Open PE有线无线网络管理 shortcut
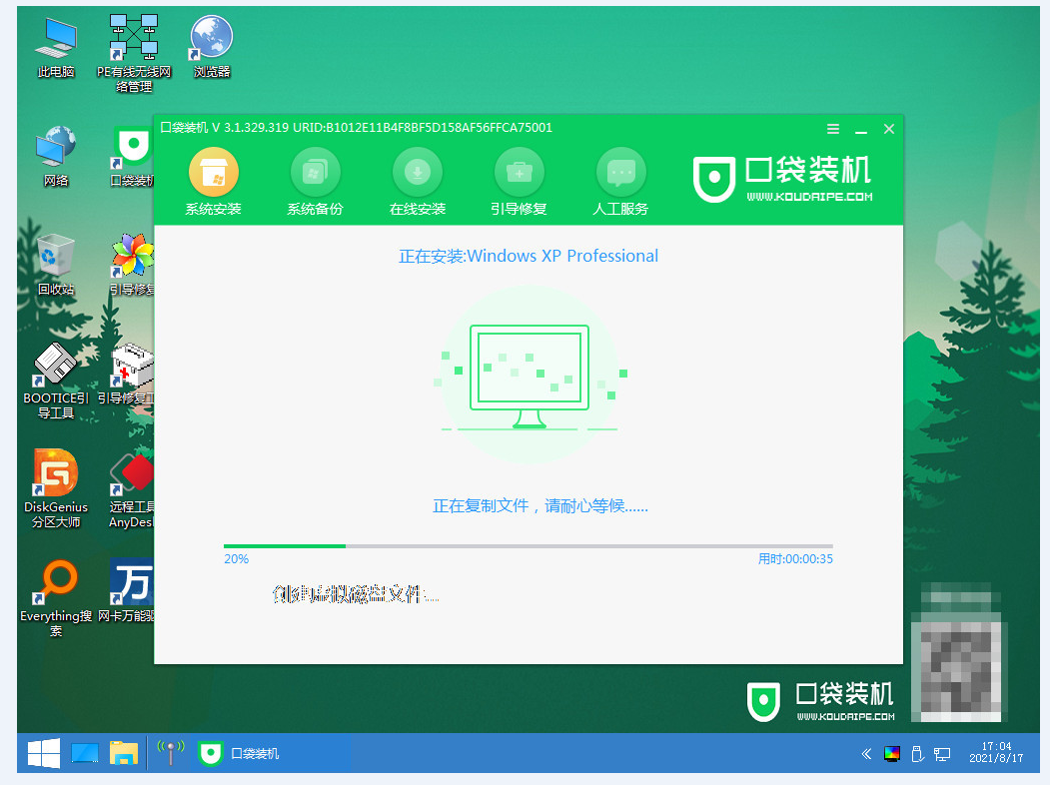Image resolution: width=1050 pixels, height=785 pixels. (134, 40)
